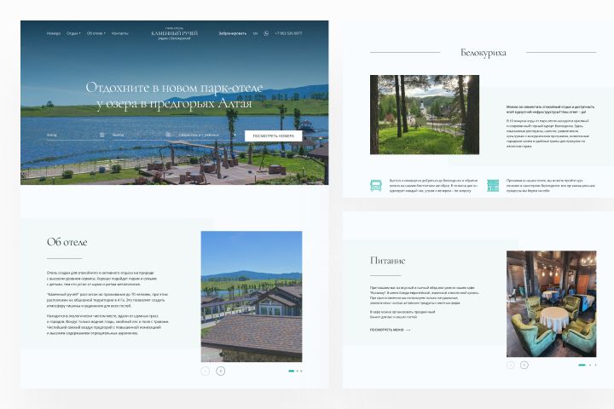The width and height of the screenshot is (614, 409).
Task: Open the Контакты navigation link
Action: click(x=120, y=33)
